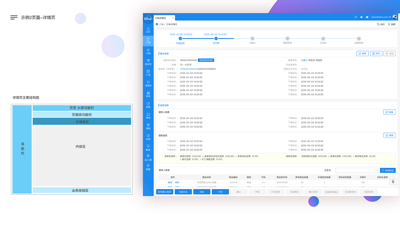Screen dimensions: 400x225
Task: Click 编辑 link in the first table row
Action: [170, 182]
